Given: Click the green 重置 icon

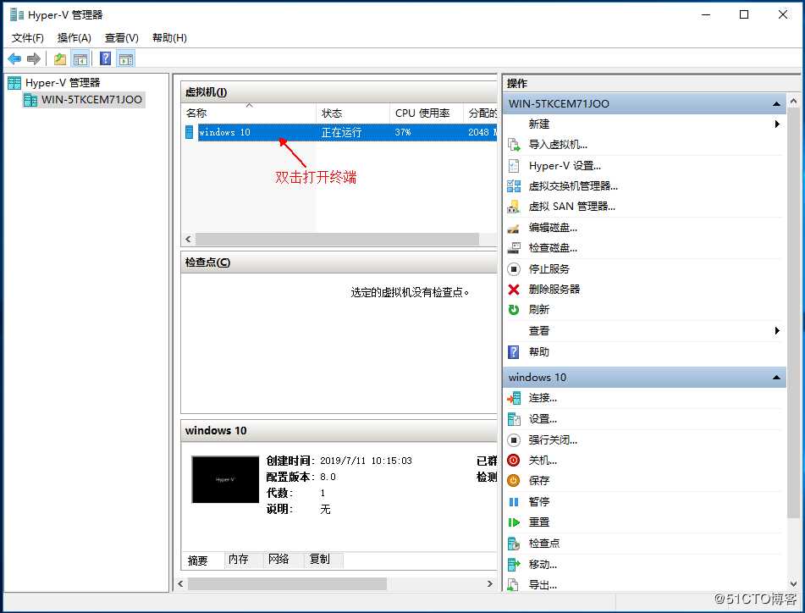Looking at the screenshot, I should [514, 522].
